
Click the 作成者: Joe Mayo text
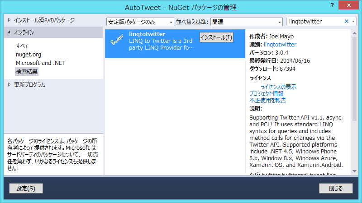[x=271, y=37]
